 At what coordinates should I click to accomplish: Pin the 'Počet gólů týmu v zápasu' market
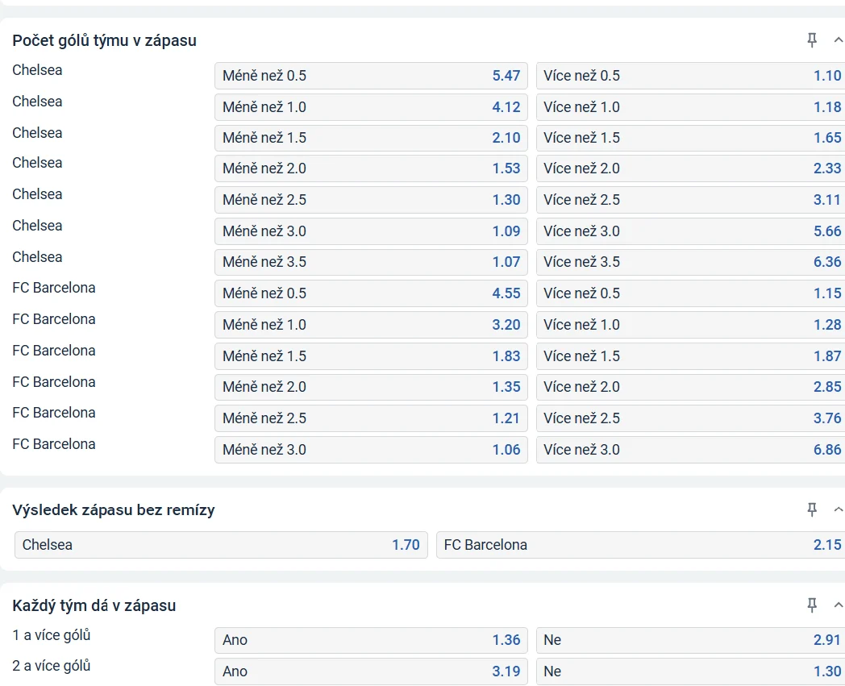click(x=812, y=40)
